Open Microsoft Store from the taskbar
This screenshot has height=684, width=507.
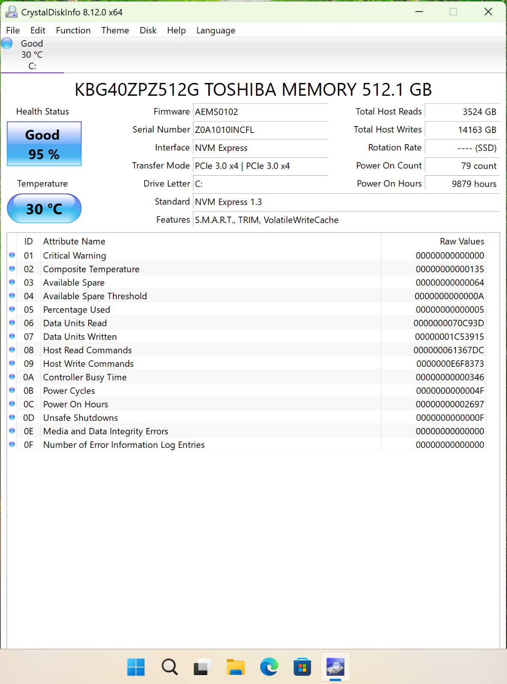pos(302,667)
